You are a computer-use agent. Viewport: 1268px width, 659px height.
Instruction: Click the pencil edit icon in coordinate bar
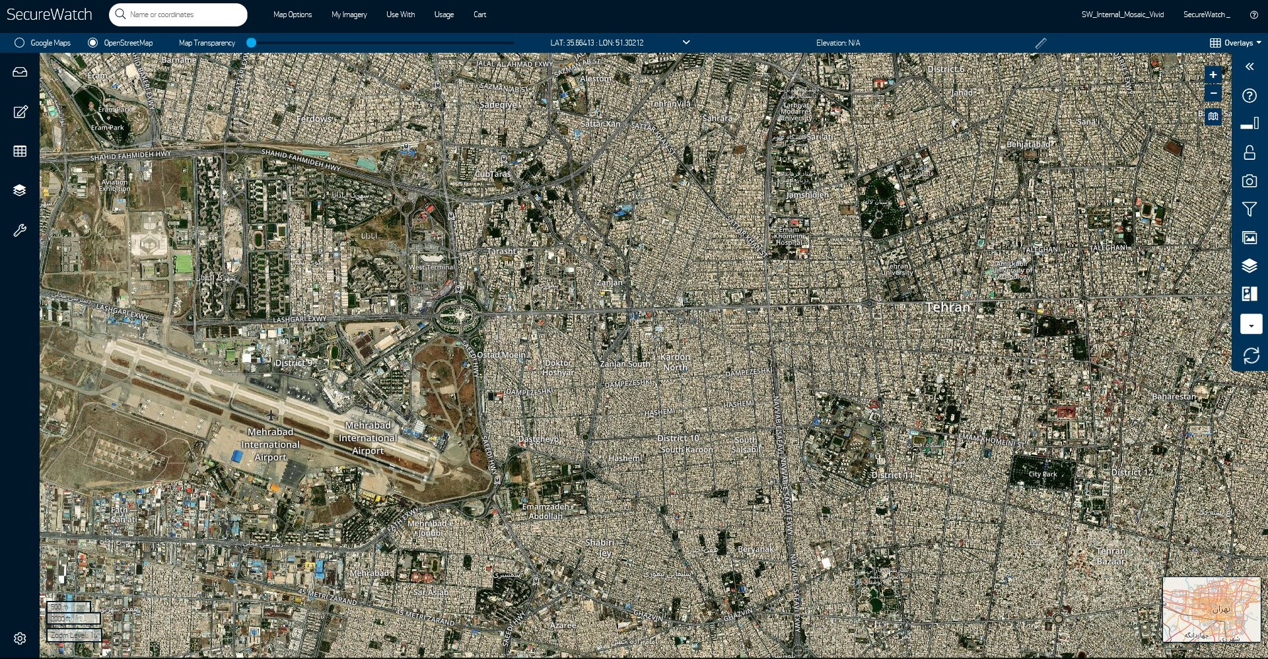1041,43
